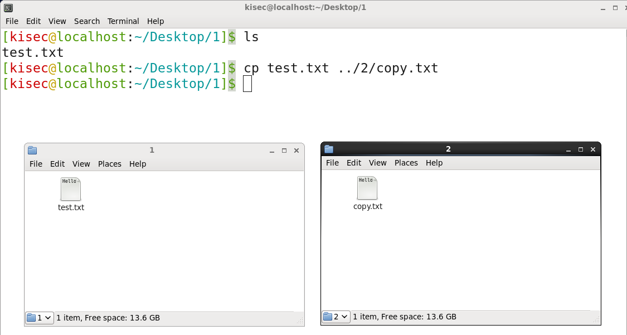This screenshot has height=335, width=627.
Task: Close the folder 2 window
Action: 593,149
